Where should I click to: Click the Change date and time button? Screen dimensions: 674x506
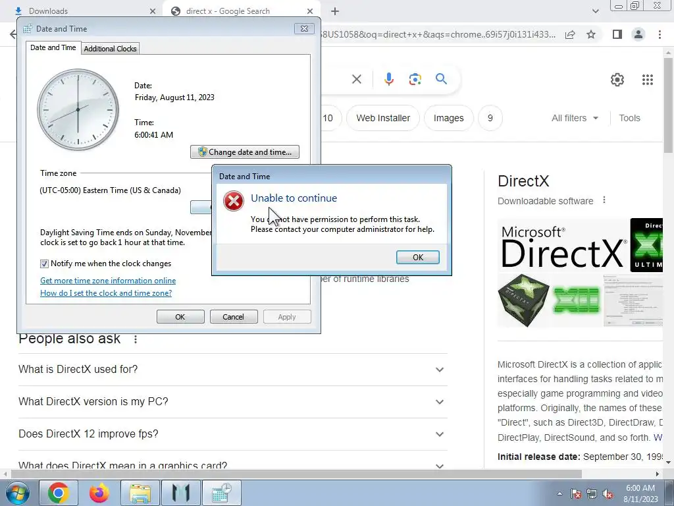click(245, 152)
